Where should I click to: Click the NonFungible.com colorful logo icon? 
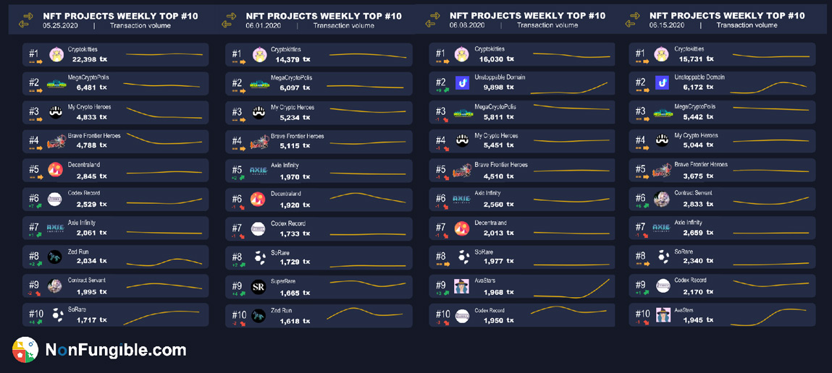pos(25,350)
